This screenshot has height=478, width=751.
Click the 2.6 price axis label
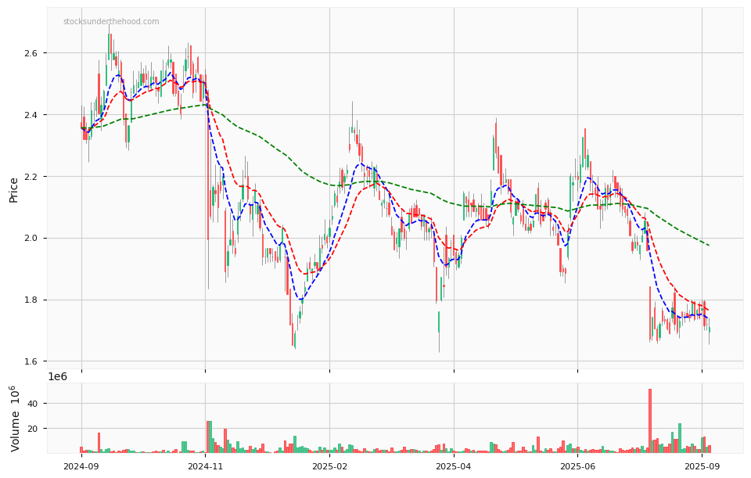click(31, 53)
